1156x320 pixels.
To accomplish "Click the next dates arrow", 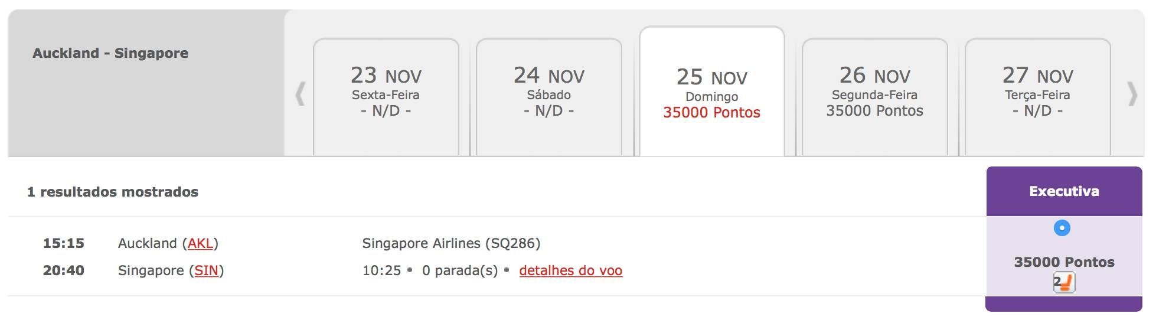I will click(1132, 93).
